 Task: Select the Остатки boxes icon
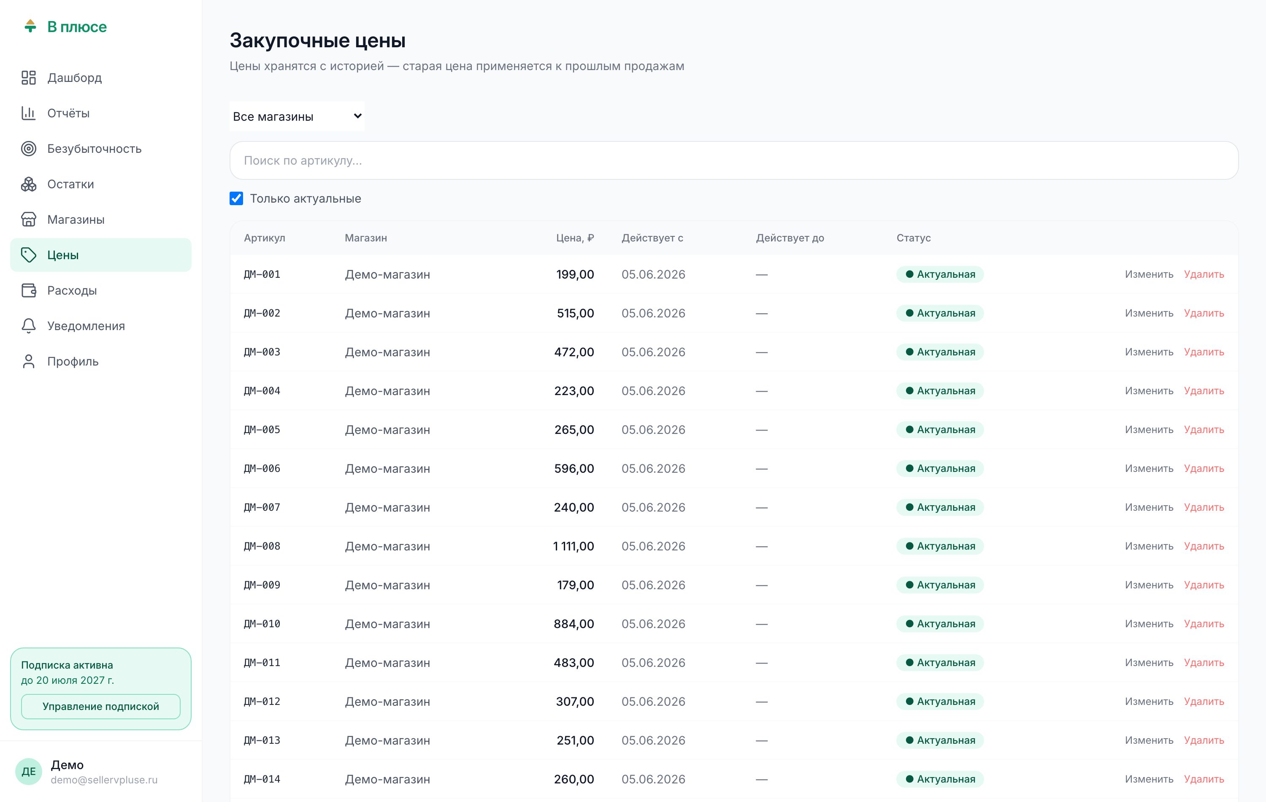(x=28, y=184)
